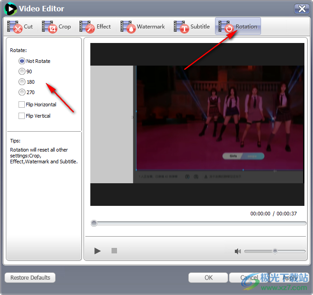Click the 00:00:00 current time text
Screen dimensions: 313x295
[x=260, y=214]
